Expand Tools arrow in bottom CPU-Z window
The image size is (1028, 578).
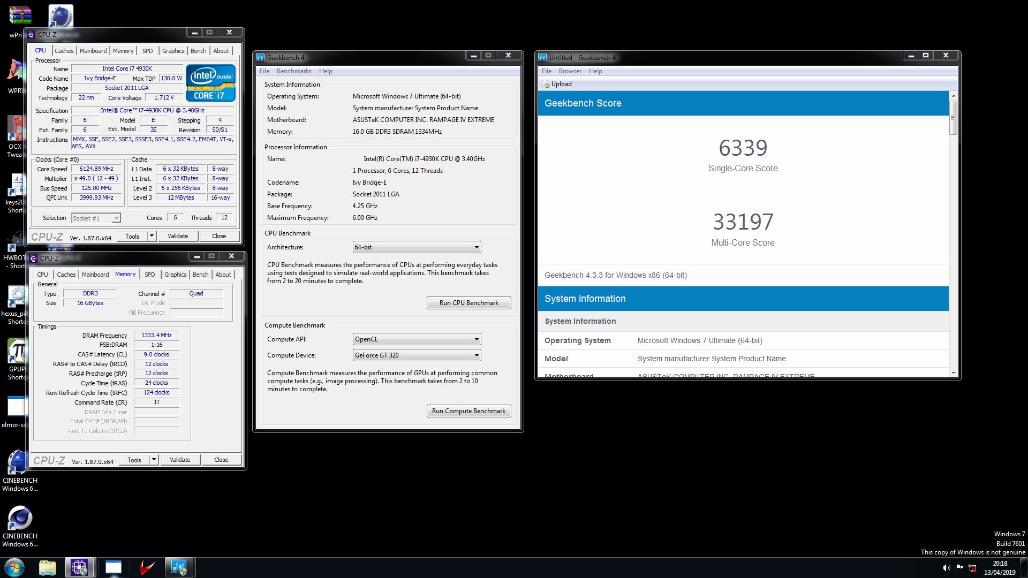(154, 460)
